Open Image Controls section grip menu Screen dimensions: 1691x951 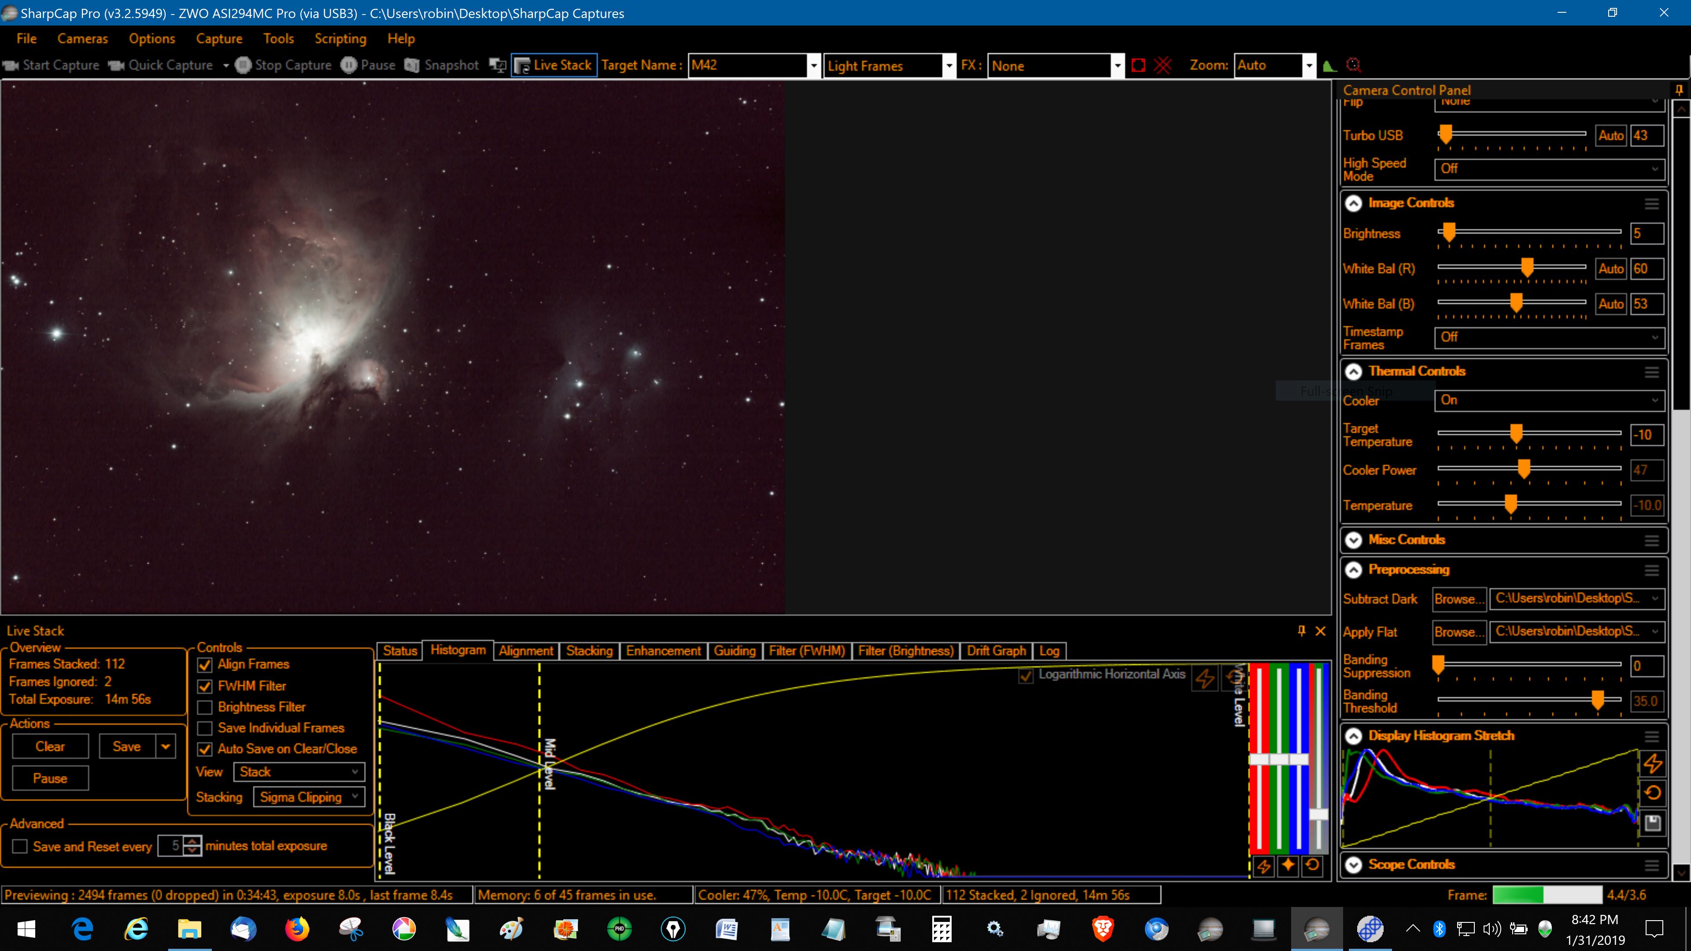1652,203
